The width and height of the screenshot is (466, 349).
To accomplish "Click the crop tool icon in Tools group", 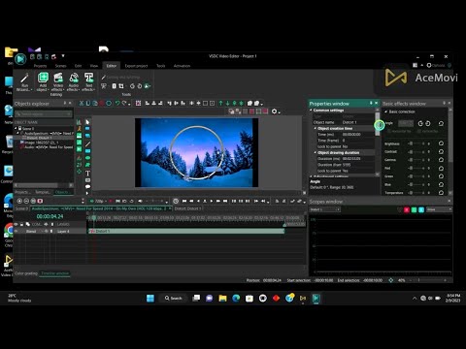I will point(121,86).
